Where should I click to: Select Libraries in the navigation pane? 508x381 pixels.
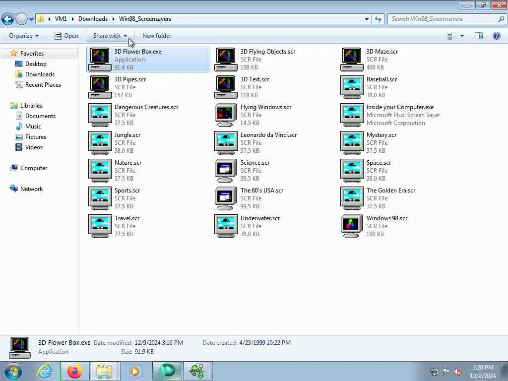coord(31,106)
